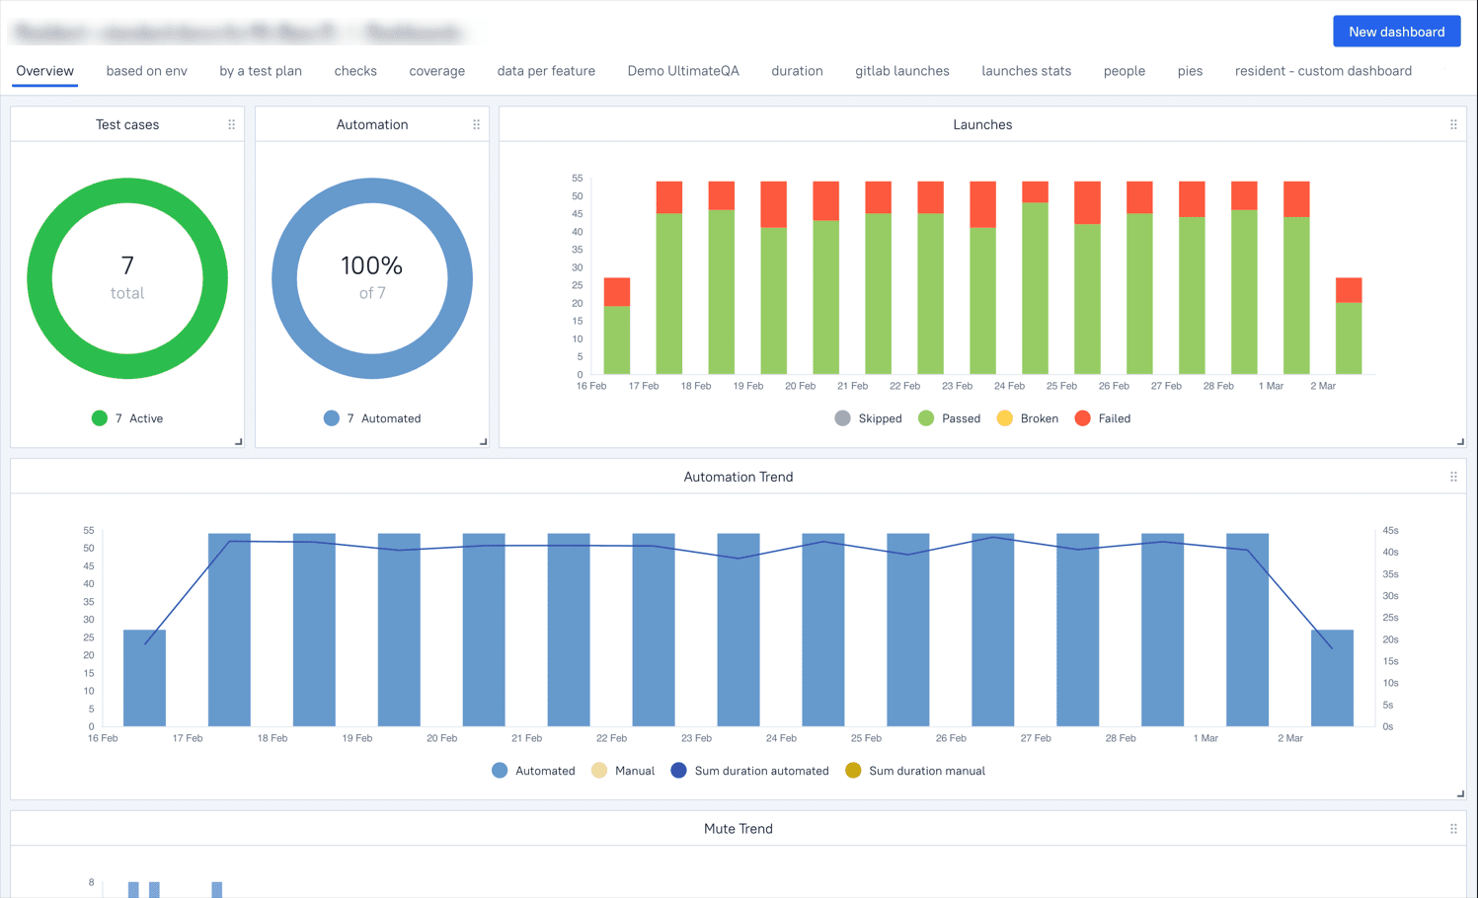Screen dimensions: 1478x898
Task: Toggle Skipped series in Launches legend
Action: [868, 418]
